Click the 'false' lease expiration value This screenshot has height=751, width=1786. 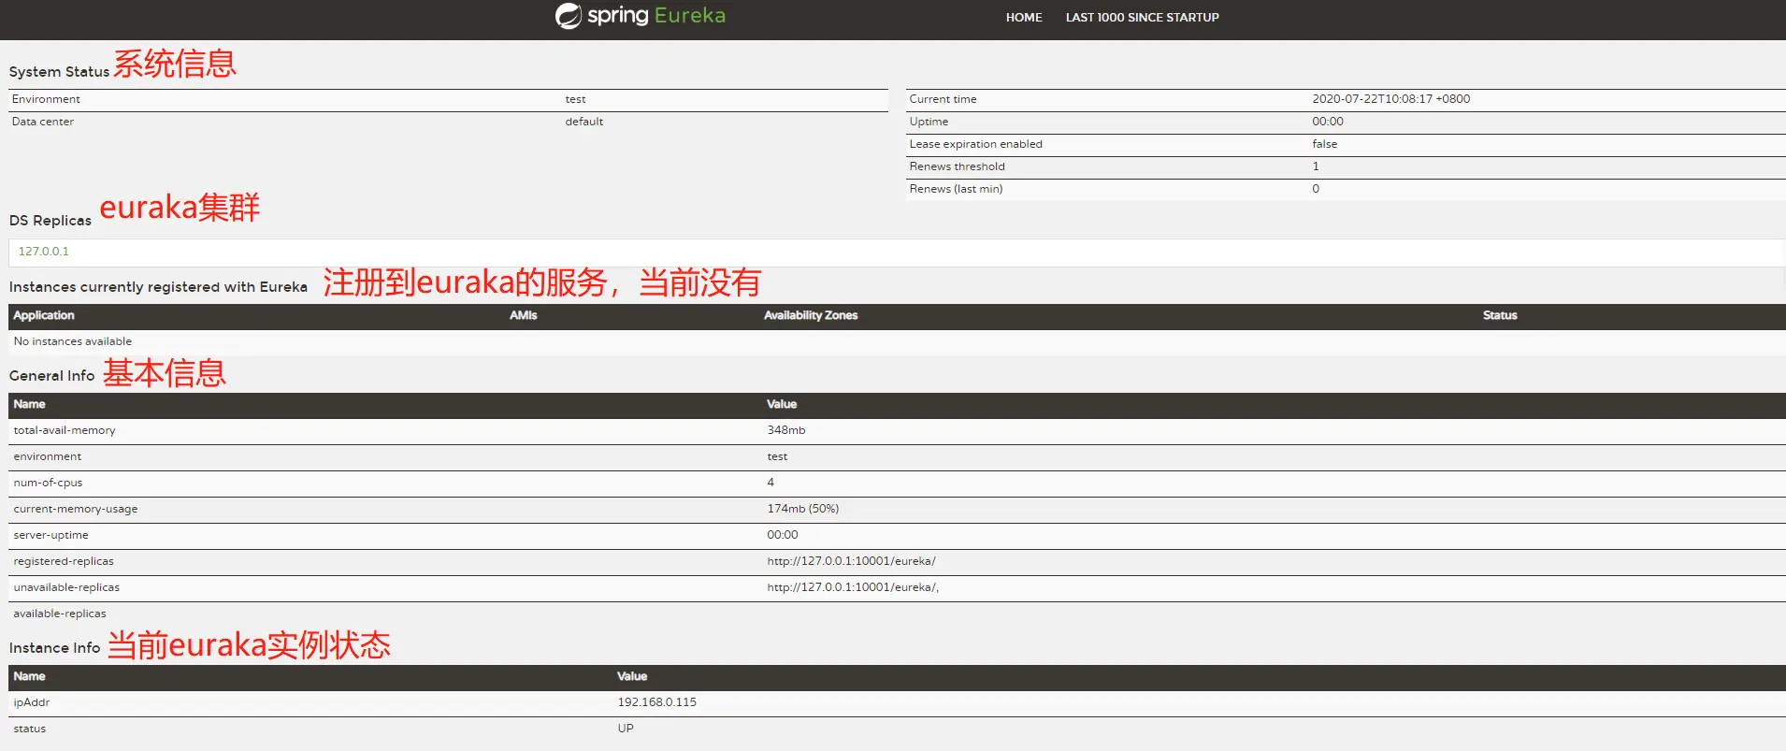click(x=1325, y=144)
